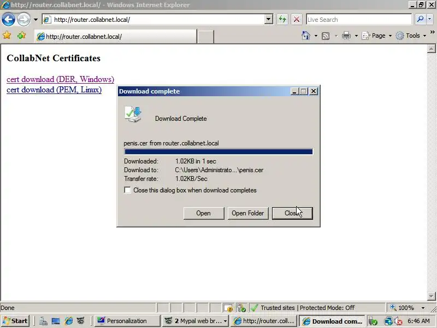The image size is (437, 328).
Task: Click the Protected Mode: Off status text
Action: (x=327, y=308)
